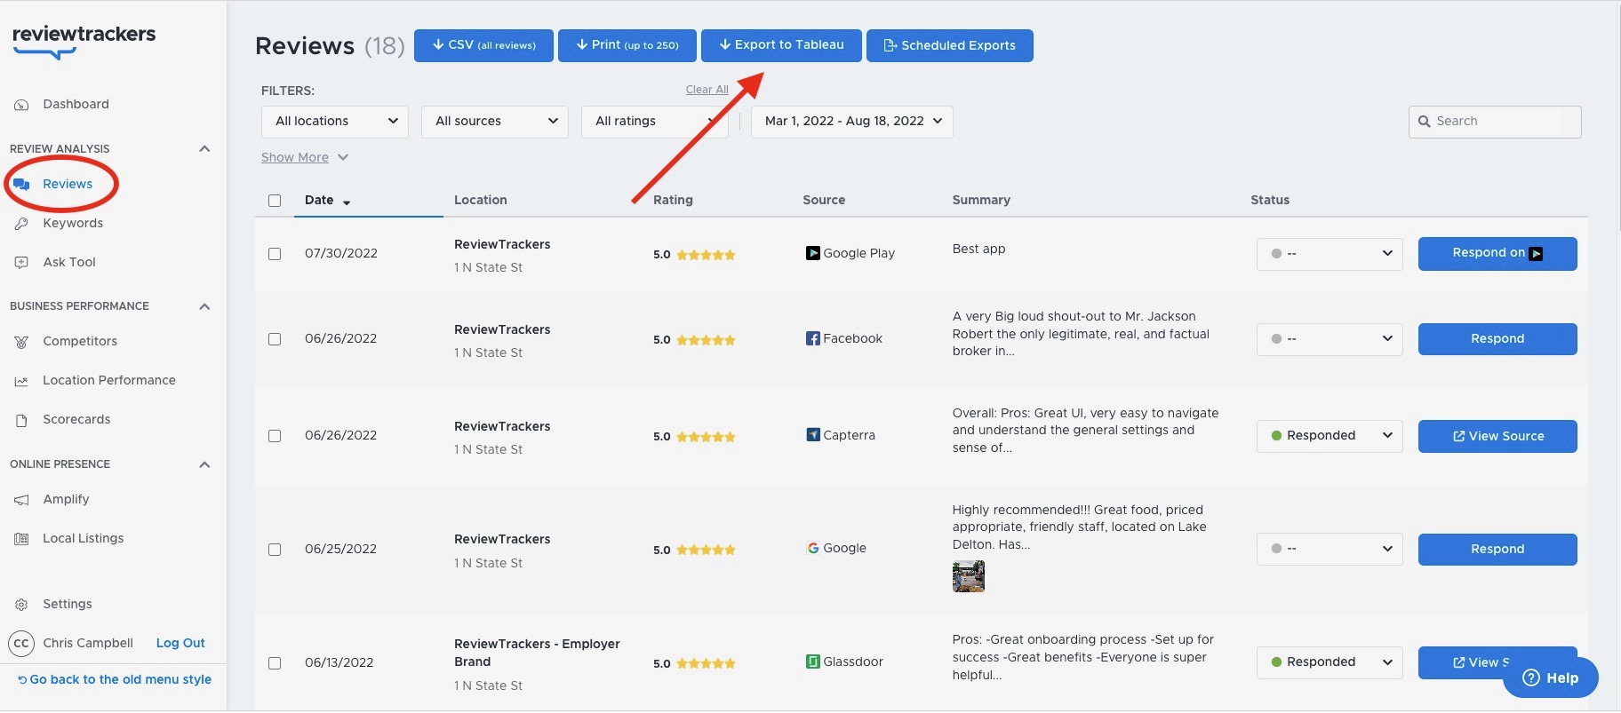
Task: Download CSV of all reviews
Action: point(483,45)
